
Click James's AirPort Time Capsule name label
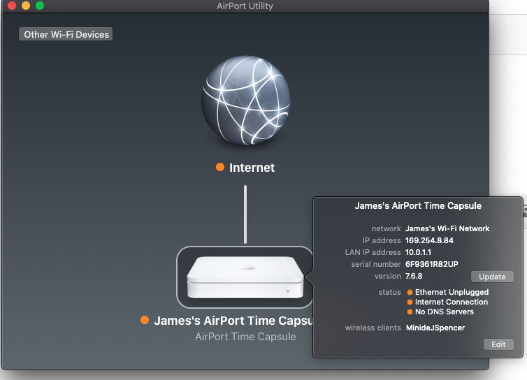tap(233, 321)
